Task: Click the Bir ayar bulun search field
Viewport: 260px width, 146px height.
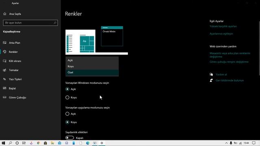Action: [x=30, y=23]
